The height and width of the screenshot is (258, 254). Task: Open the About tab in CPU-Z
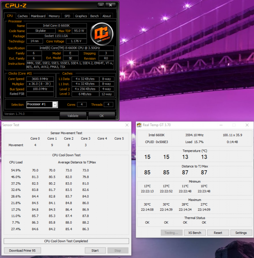tap(107, 16)
